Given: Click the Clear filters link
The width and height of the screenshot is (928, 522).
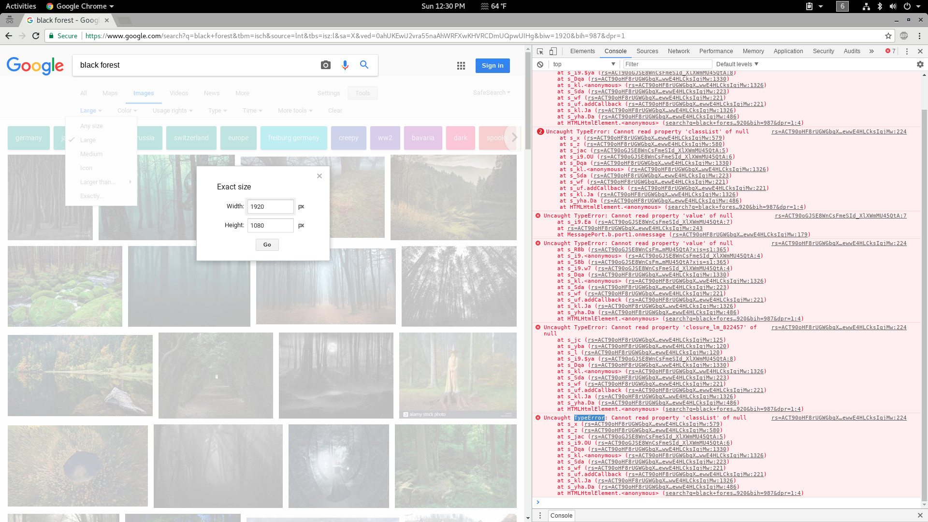Looking at the screenshot, I should point(335,111).
